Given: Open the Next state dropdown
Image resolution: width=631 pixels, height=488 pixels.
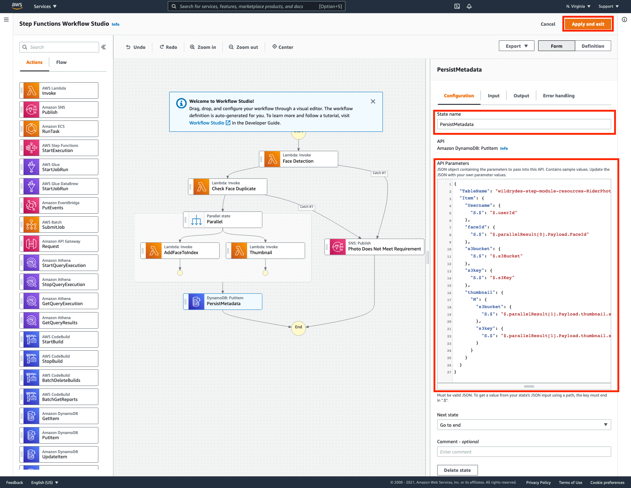Looking at the screenshot, I should pyautogui.click(x=524, y=425).
